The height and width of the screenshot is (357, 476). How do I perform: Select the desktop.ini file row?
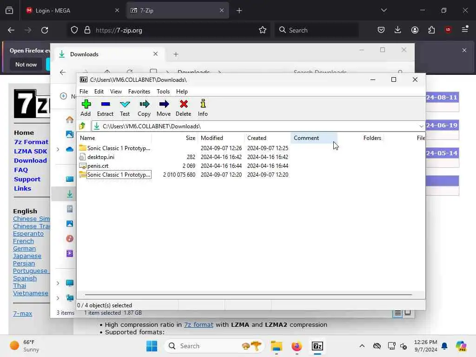183,157
